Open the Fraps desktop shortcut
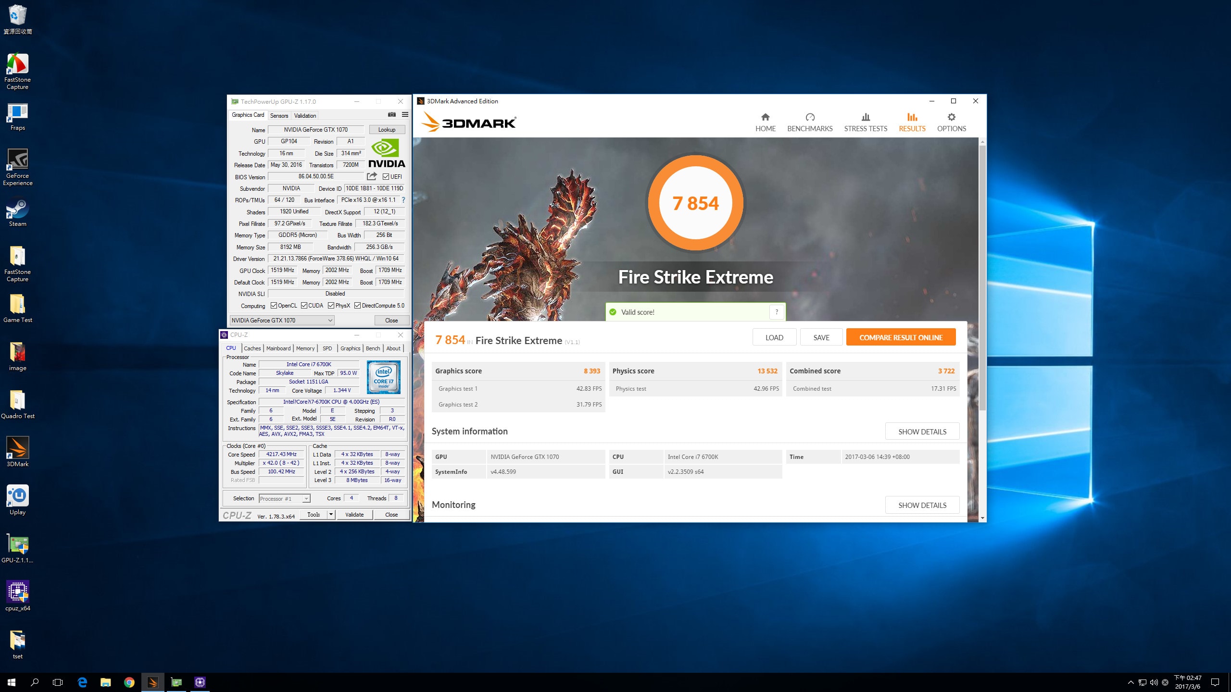This screenshot has width=1231, height=692. [x=17, y=117]
